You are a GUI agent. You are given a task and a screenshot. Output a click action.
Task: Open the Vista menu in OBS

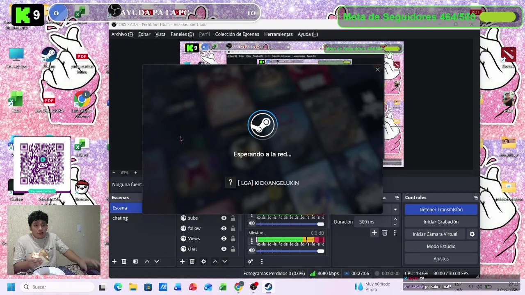[160, 34]
